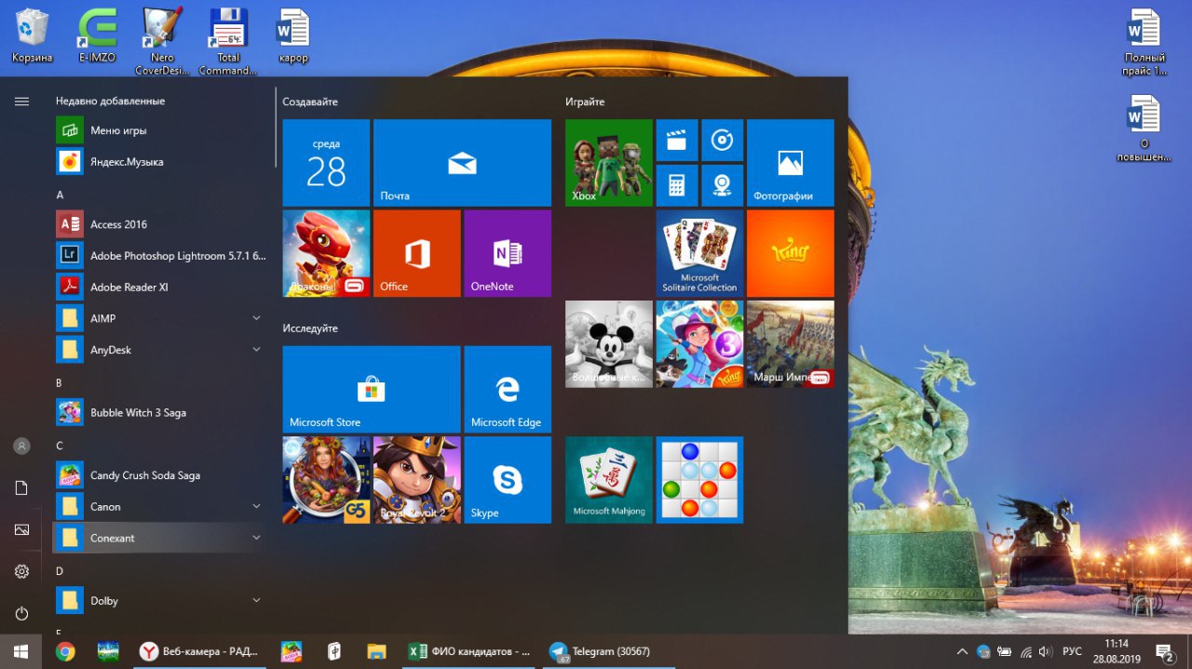This screenshot has height=669, width=1192.
Task: Open File Explorer from the taskbar
Action: click(376, 651)
